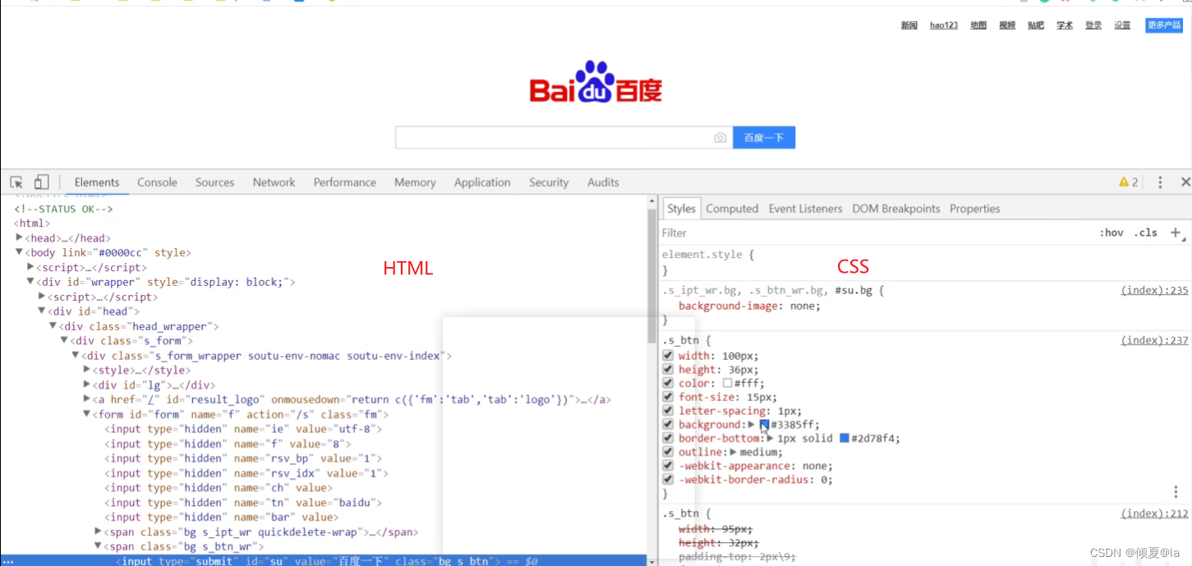This screenshot has height=566, width=1192.
Task: Open the hao123 link
Action: pyautogui.click(x=944, y=25)
